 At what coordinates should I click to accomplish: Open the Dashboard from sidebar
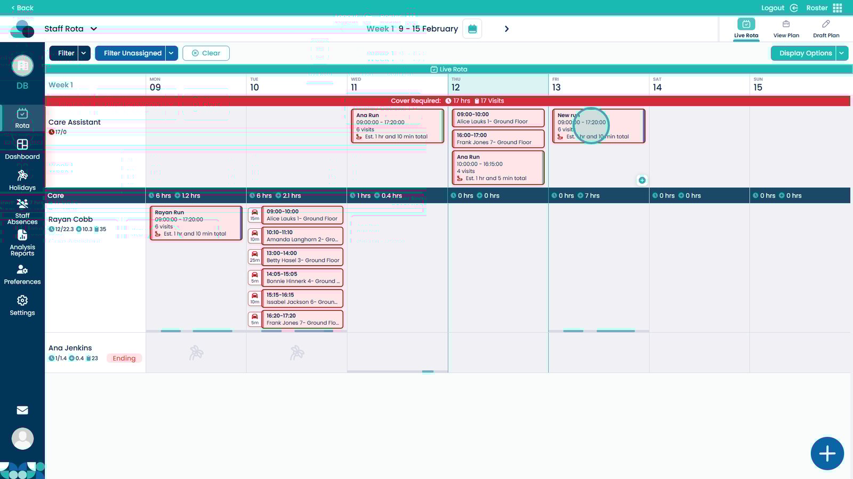(22, 150)
